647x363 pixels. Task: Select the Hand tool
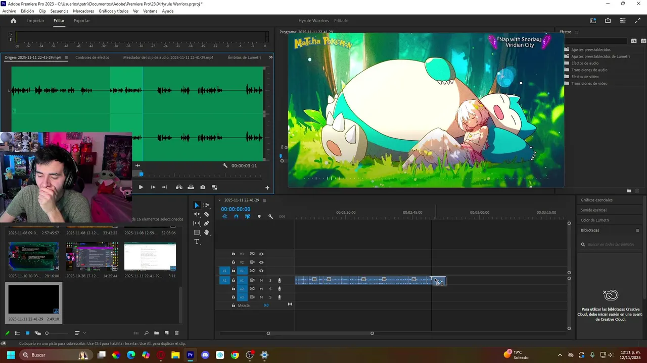[x=206, y=232]
